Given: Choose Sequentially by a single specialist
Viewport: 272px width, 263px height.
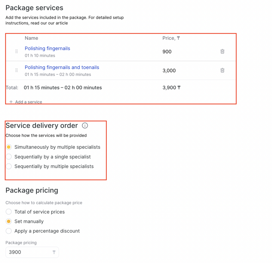Looking at the screenshot, I should tap(9, 157).
